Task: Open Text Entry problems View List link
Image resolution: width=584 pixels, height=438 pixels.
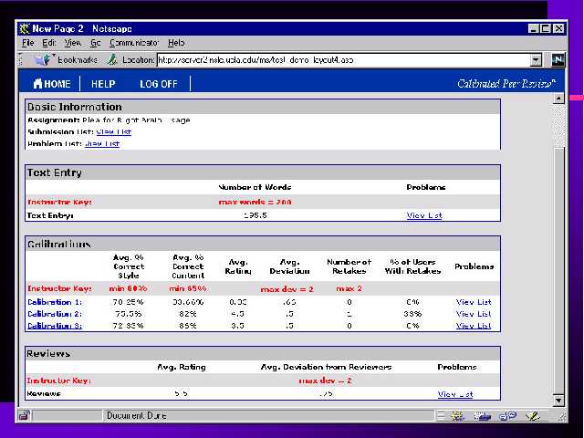Action: click(424, 215)
